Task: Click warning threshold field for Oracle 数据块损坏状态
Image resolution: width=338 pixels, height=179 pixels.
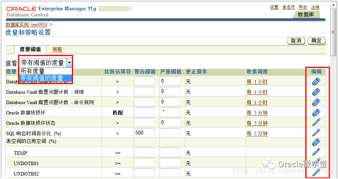Action: point(144,122)
